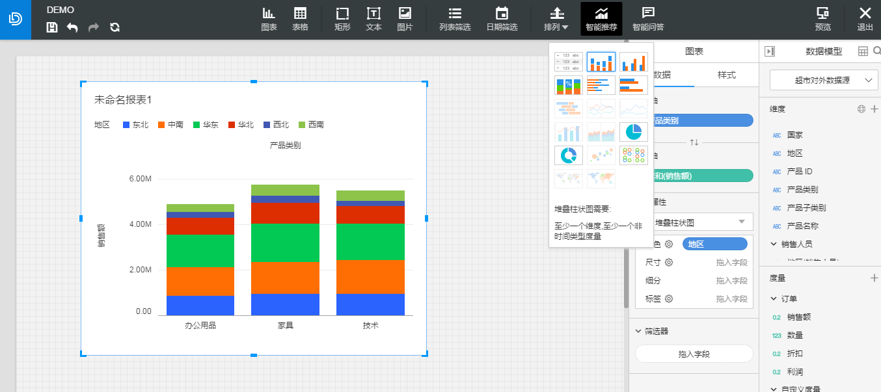Screen dimensions: 881x392
Task: Collapse the 筛选器 filter section
Action: coord(639,331)
